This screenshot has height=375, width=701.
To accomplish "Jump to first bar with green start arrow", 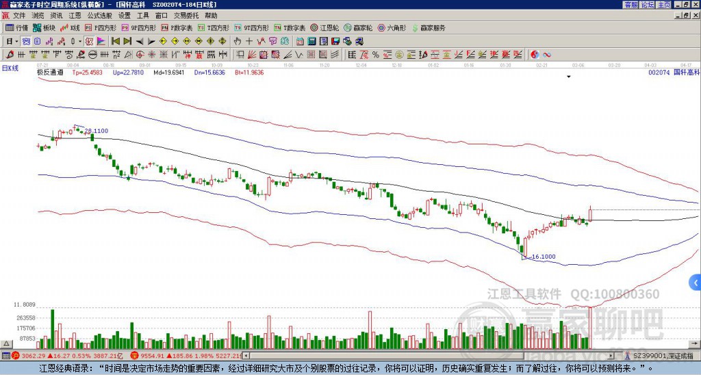I will coord(115,42).
